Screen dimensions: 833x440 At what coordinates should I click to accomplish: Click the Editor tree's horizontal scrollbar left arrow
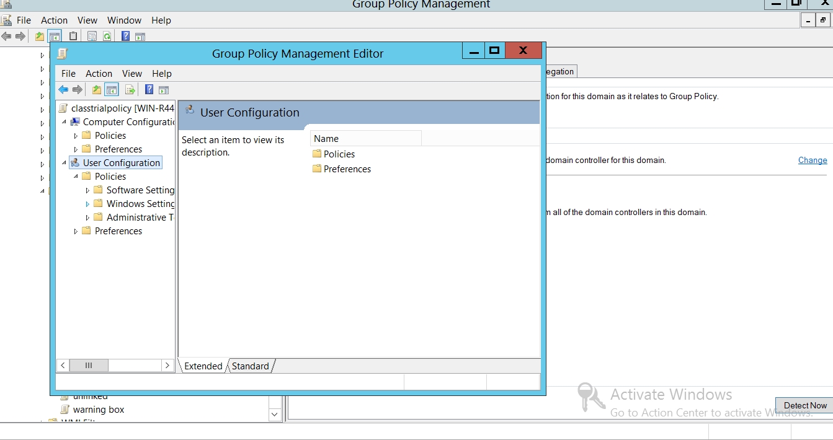tap(63, 366)
